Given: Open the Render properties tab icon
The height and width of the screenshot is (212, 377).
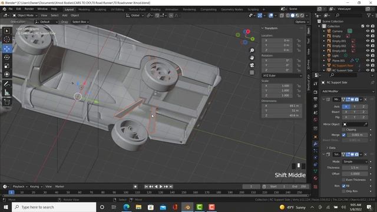Looking at the screenshot, I should (316, 92).
